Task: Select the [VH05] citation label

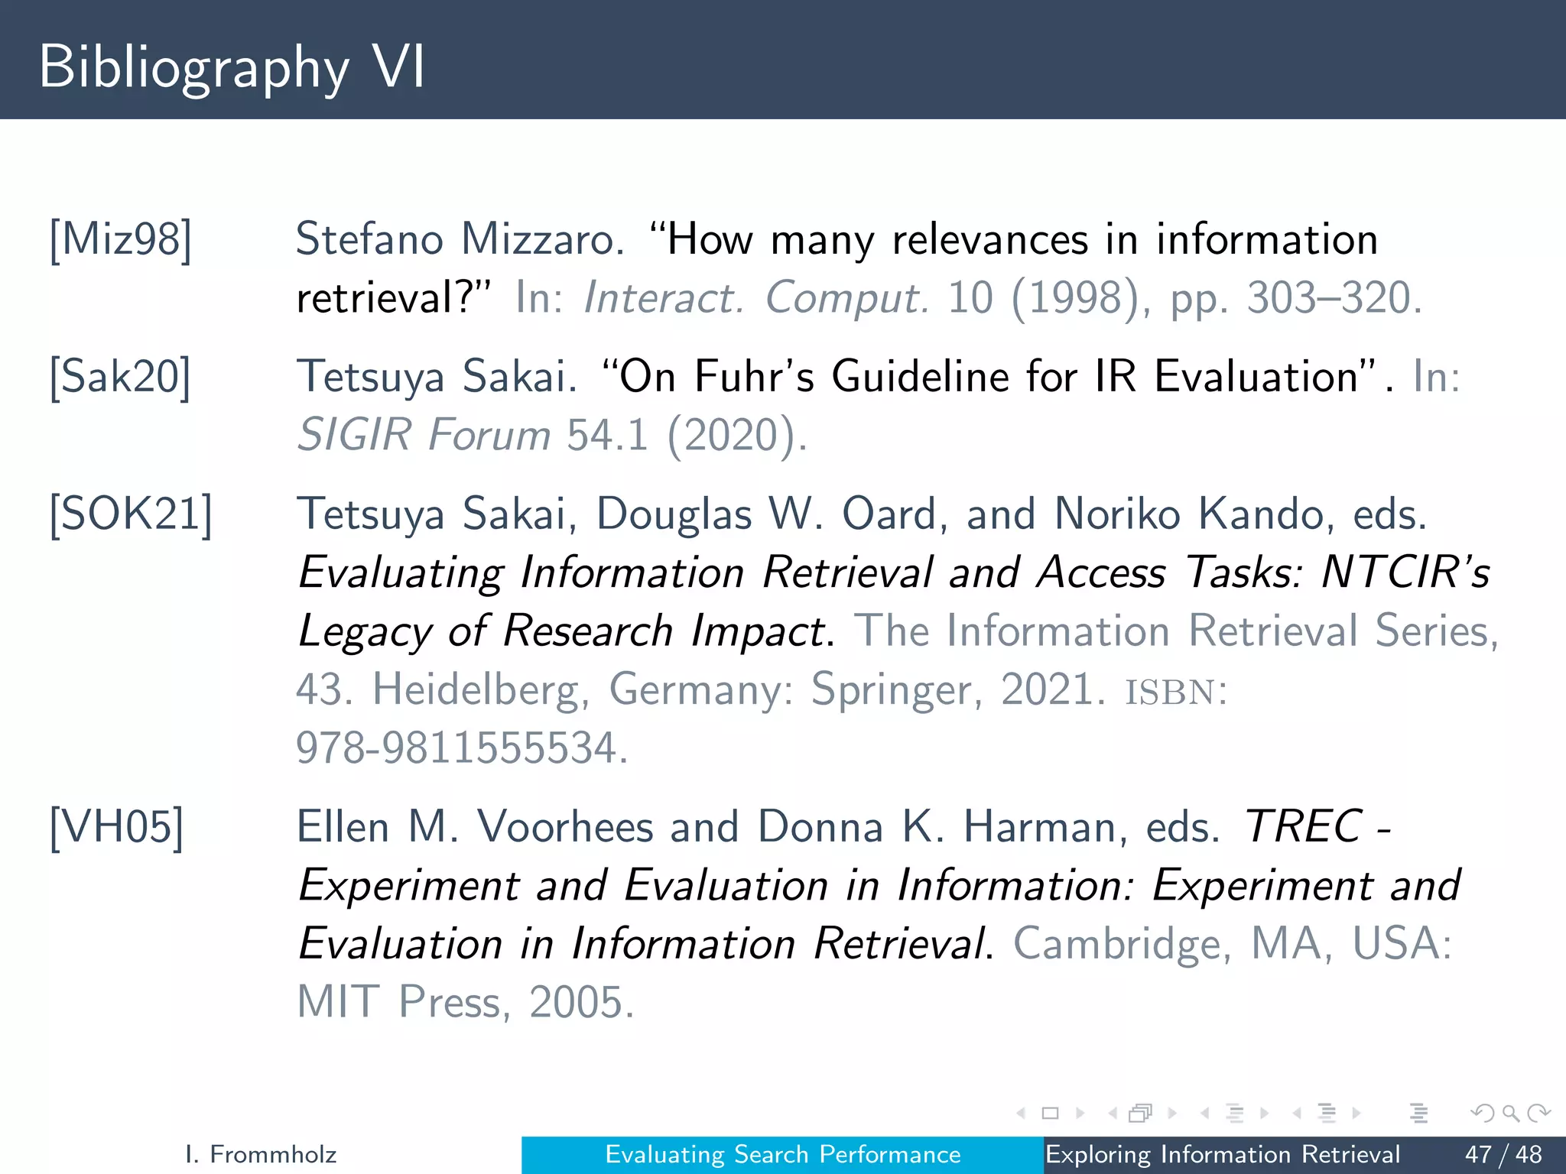Action: coord(117,828)
